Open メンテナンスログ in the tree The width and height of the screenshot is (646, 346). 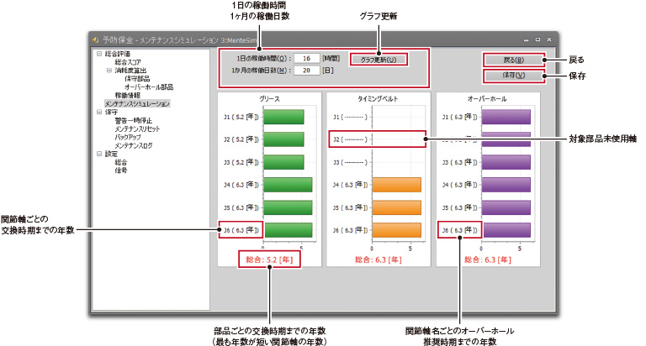133,145
